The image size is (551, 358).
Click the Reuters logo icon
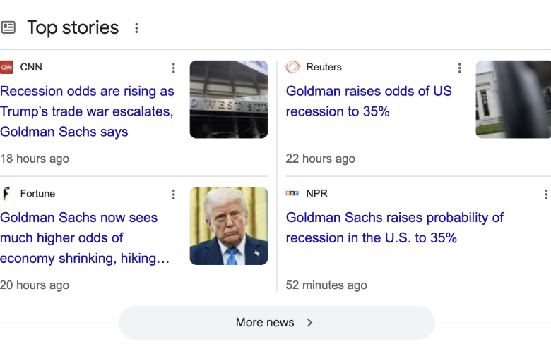(292, 68)
